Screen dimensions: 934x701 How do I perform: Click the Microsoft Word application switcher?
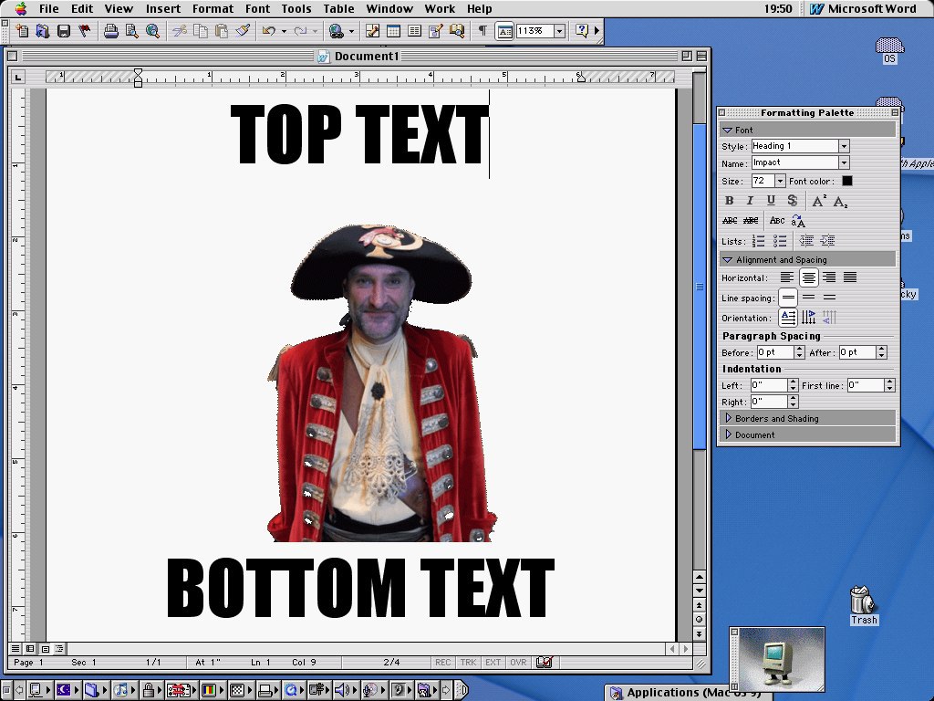[x=863, y=9]
